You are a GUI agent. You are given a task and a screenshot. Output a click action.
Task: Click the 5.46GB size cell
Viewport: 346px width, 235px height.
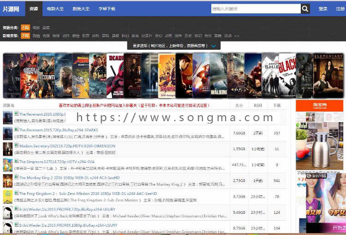(x=239, y=212)
